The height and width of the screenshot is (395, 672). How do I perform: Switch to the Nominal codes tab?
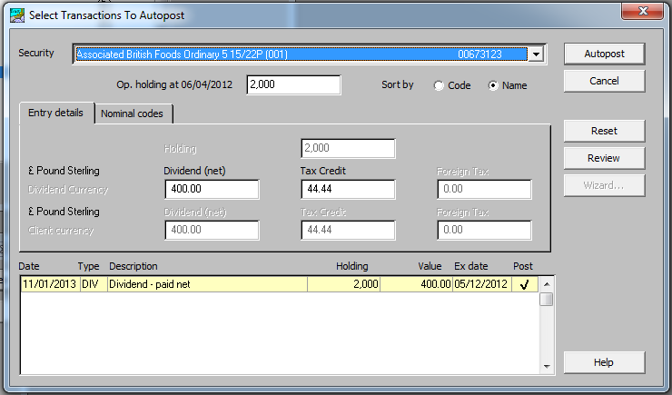click(x=133, y=114)
